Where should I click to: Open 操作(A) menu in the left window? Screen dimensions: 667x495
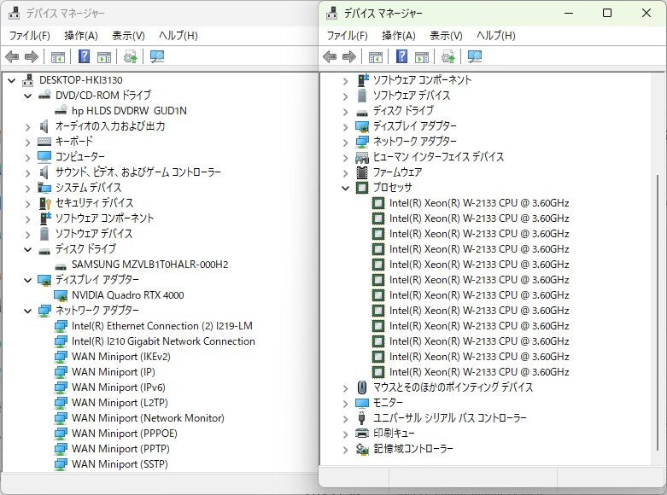tap(81, 36)
